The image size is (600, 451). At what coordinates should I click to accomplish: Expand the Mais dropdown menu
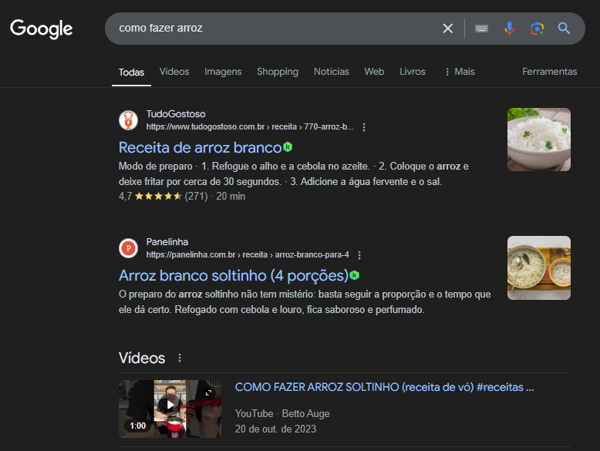point(460,72)
